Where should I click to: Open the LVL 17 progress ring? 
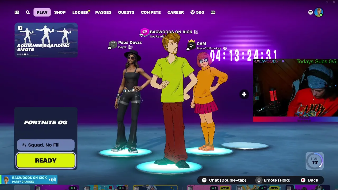pyautogui.click(x=314, y=161)
